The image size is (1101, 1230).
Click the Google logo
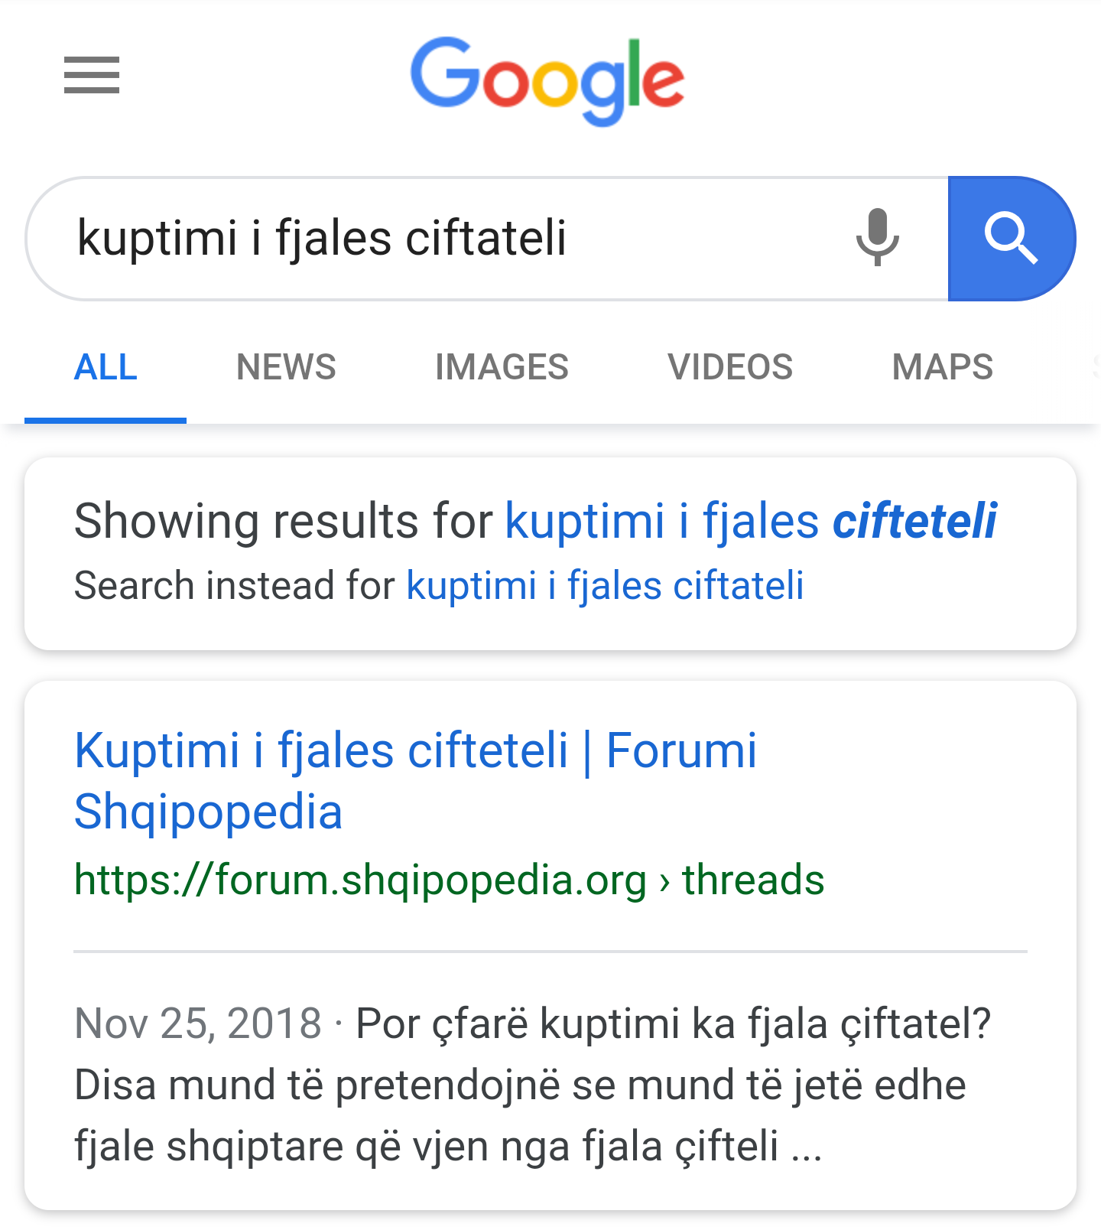(547, 80)
